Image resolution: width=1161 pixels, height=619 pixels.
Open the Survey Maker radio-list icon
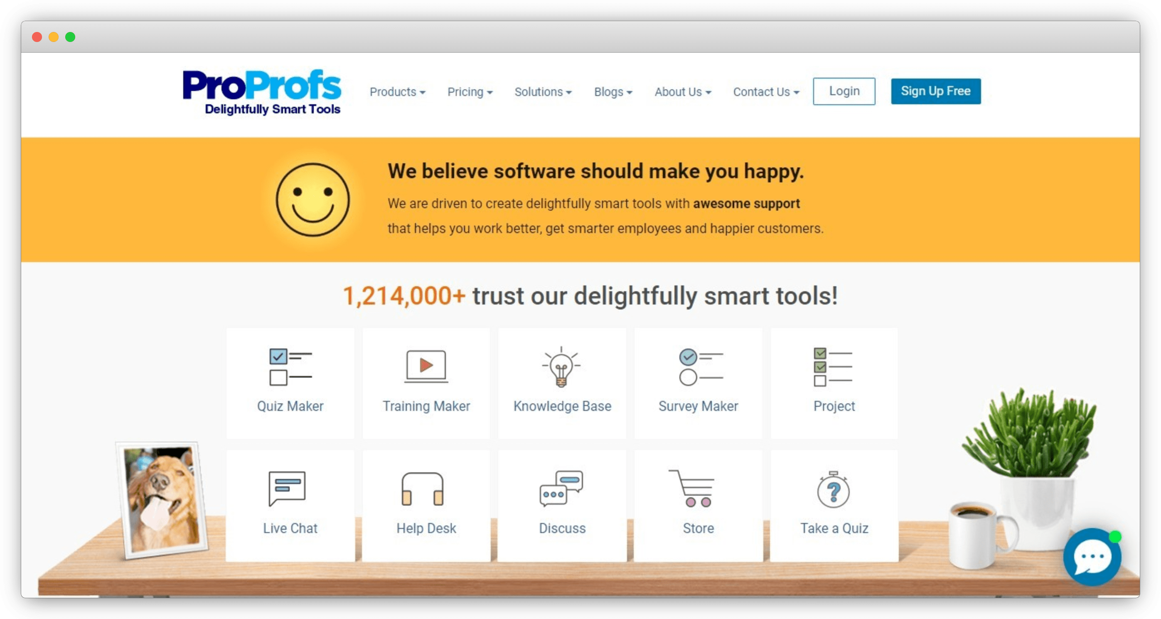[701, 367]
